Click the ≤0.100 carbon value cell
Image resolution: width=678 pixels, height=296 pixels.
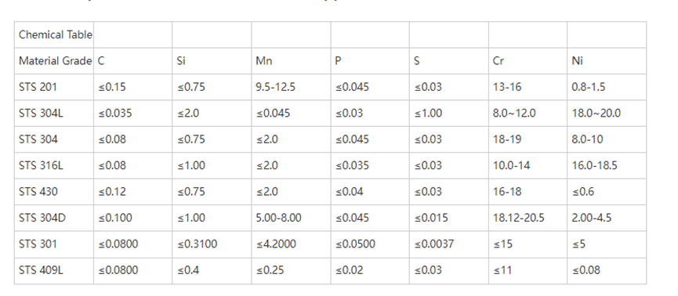coord(132,218)
